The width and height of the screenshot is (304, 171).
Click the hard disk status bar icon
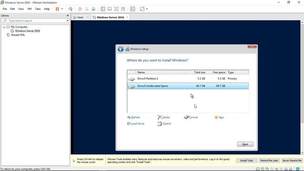click(258, 169)
